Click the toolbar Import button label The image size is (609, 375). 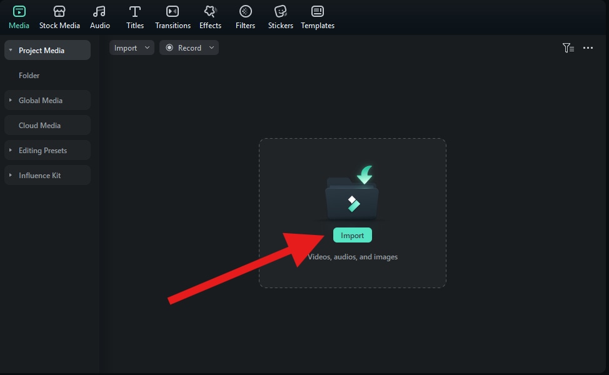click(126, 47)
